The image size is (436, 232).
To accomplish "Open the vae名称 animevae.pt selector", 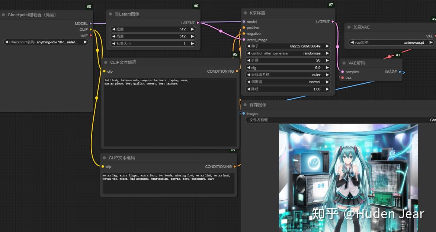I will coord(391,43).
